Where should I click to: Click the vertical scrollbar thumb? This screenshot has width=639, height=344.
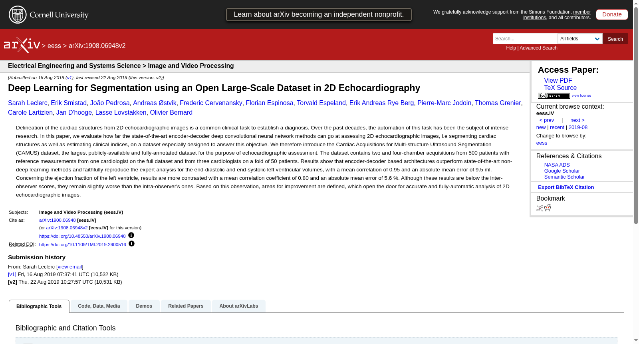[x=636, y=116]
